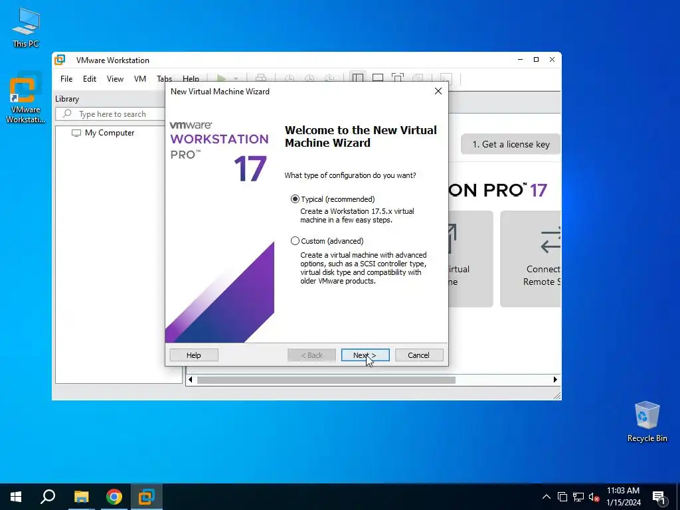680x510 pixels.
Task: Click the This PC desktop icon
Action: pos(25,28)
